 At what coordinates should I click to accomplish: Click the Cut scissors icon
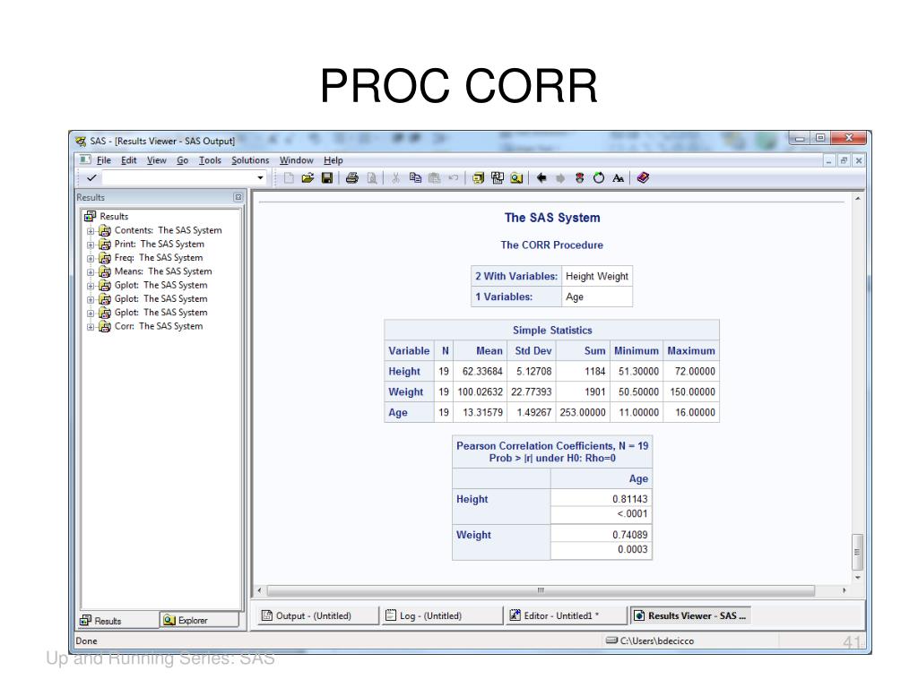[x=395, y=178]
